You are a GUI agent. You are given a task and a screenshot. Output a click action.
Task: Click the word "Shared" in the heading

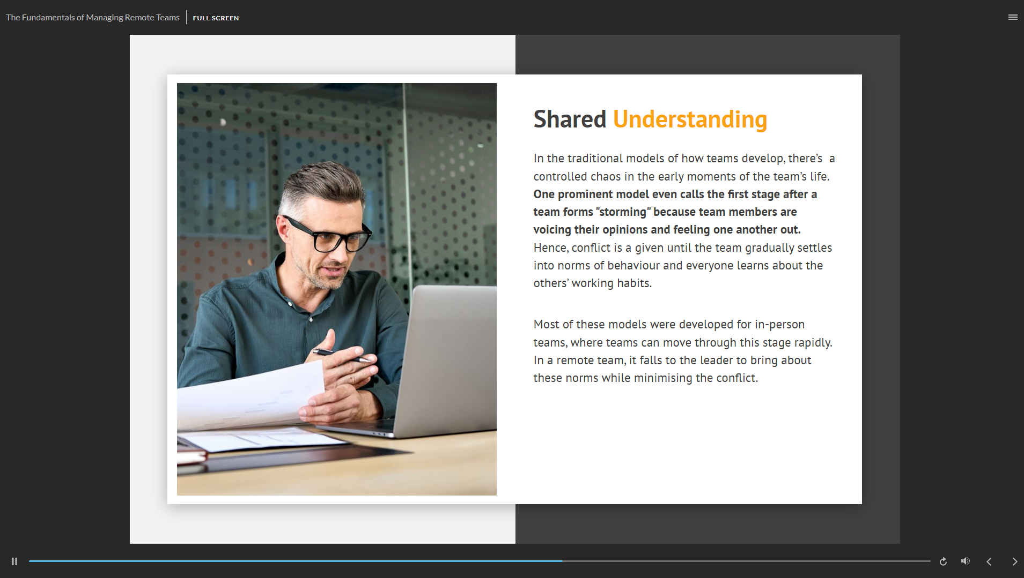[x=569, y=119]
